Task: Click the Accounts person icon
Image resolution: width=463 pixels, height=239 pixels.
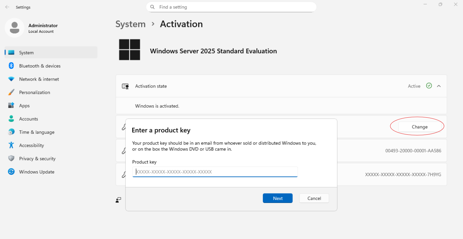Action: click(x=11, y=119)
